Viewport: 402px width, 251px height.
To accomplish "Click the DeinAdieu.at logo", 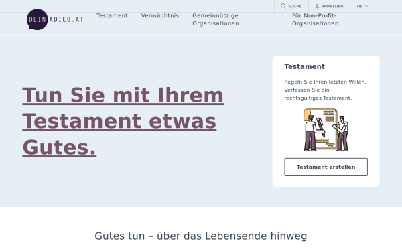I will click(x=55, y=19).
